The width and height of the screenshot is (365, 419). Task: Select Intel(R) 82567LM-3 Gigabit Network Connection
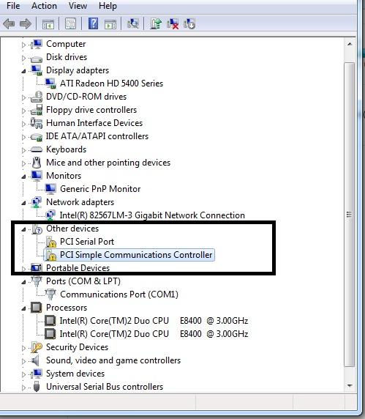(x=152, y=215)
